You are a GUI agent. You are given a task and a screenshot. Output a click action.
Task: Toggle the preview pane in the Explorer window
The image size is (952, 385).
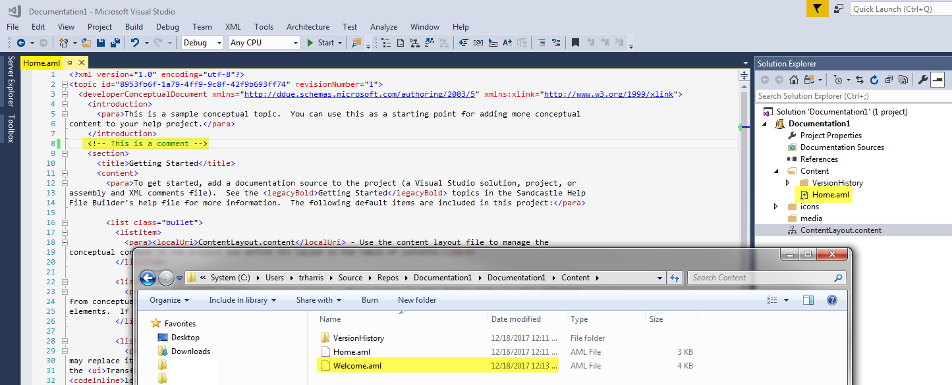(808, 300)
